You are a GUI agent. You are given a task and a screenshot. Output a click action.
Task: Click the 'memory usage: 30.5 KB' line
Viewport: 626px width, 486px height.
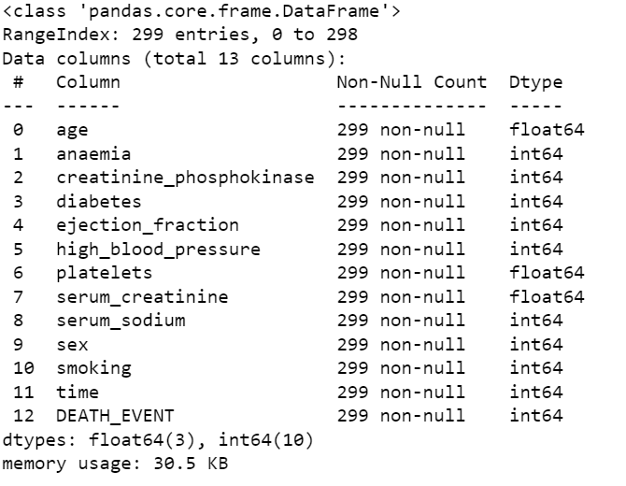[x=114, y=464]
